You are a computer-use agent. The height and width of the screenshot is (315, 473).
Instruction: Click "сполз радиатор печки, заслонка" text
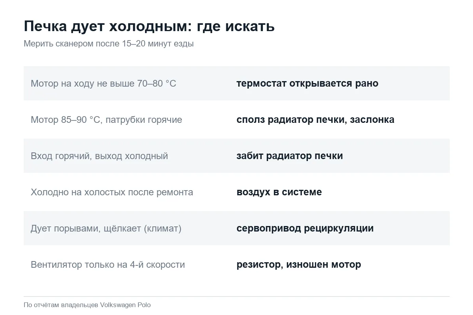coord(315,120)
